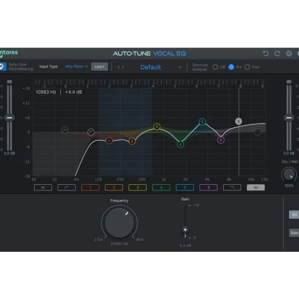The height and width of the screenshot is (299, 299).
Task: Select band 6 node on EQ curve
Action: point(221,140)
